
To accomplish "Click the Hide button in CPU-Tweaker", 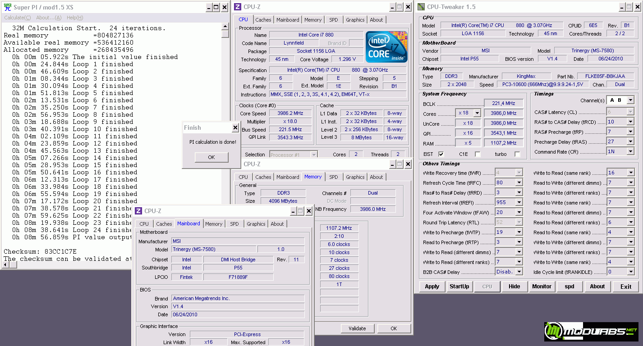I will [x=514, y=287].
